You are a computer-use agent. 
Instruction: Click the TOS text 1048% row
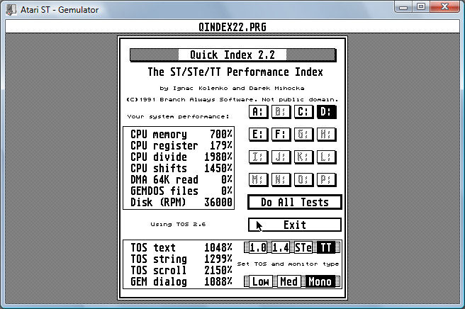pyautogui.click(x=181, y=247)
